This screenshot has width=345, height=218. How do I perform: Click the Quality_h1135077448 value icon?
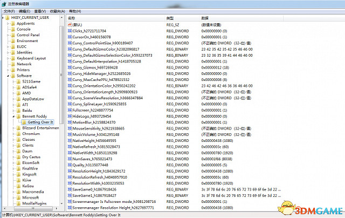pyautogui.click(x=70, y=164)
